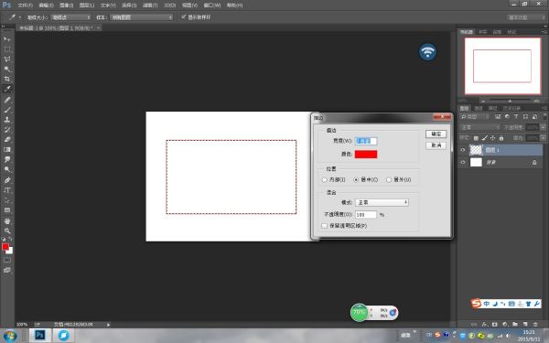This screenshot has height=343, width=549.
Task: Click the delete layer trash icon
Action: (535, 325)
